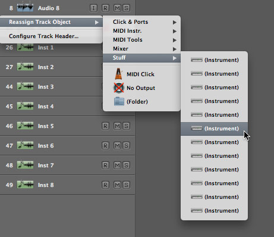
Task: Click the Inst 1 track icon
Action: click(x=25, y=47)
